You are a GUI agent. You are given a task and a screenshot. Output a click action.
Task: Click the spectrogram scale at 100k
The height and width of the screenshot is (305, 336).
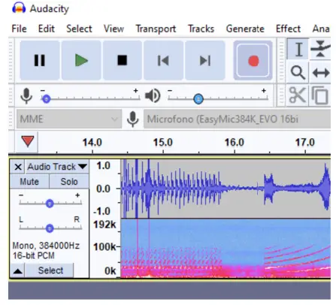point(104,247)
